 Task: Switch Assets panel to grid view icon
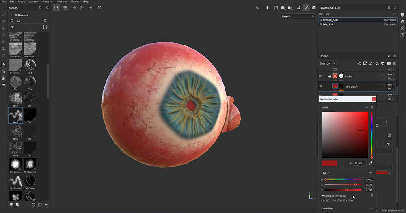click(45, 27)
